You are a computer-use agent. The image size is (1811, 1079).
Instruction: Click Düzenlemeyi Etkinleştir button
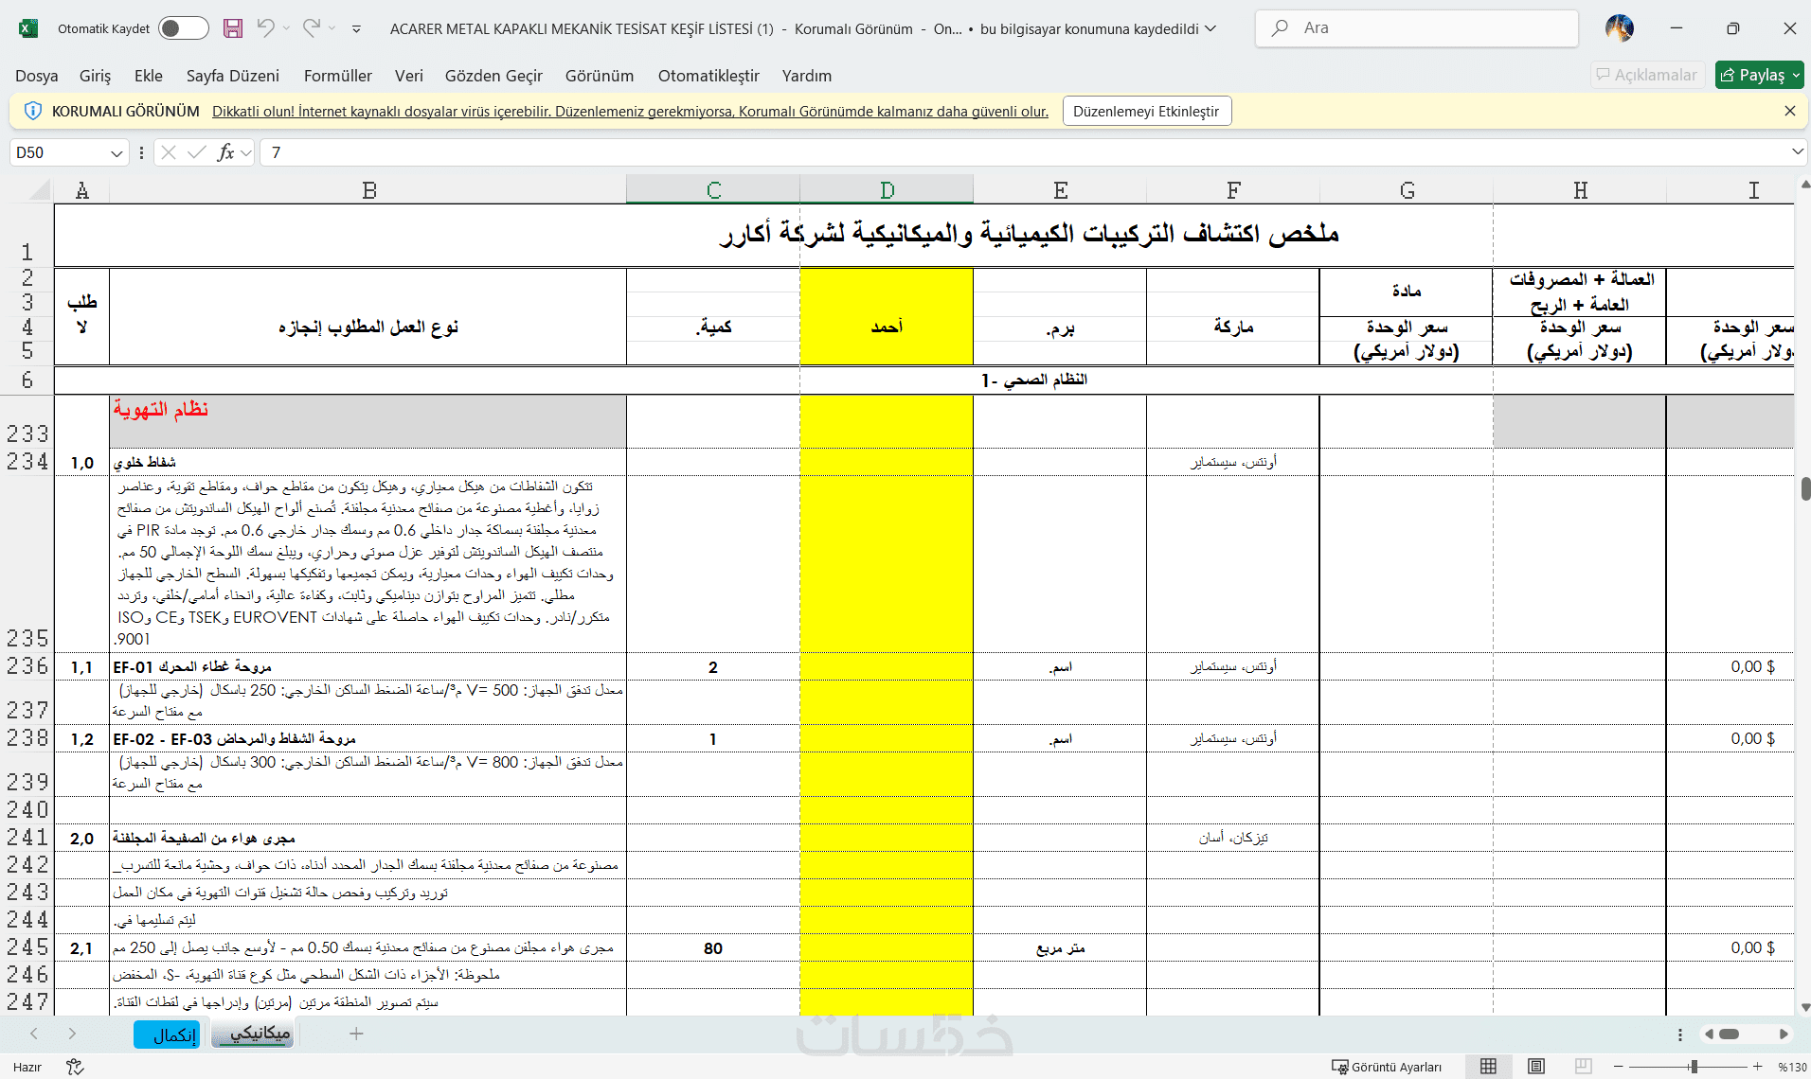(x=1146, y=111)
